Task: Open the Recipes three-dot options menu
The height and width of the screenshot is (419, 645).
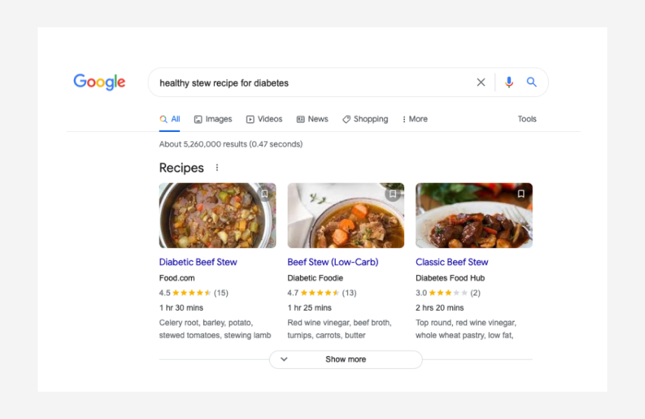Action: pyautogui.click(x=216, y=168)
